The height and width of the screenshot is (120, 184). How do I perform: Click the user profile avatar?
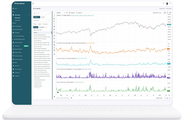(167, 3)
